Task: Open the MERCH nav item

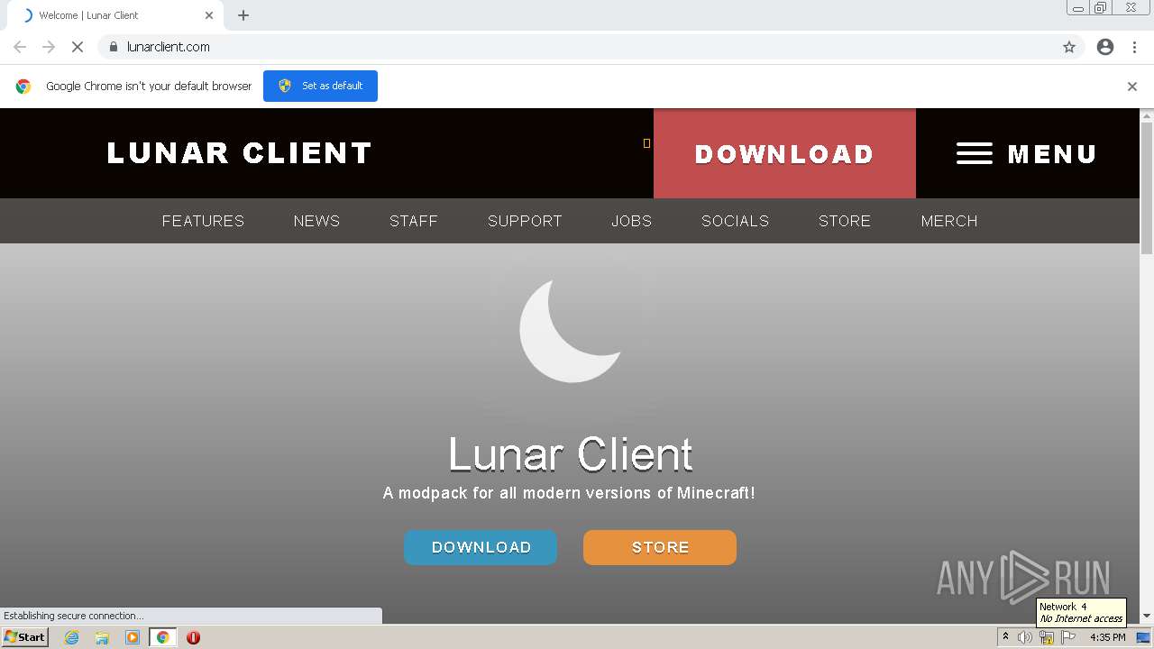Action: (x=949, y=221)
